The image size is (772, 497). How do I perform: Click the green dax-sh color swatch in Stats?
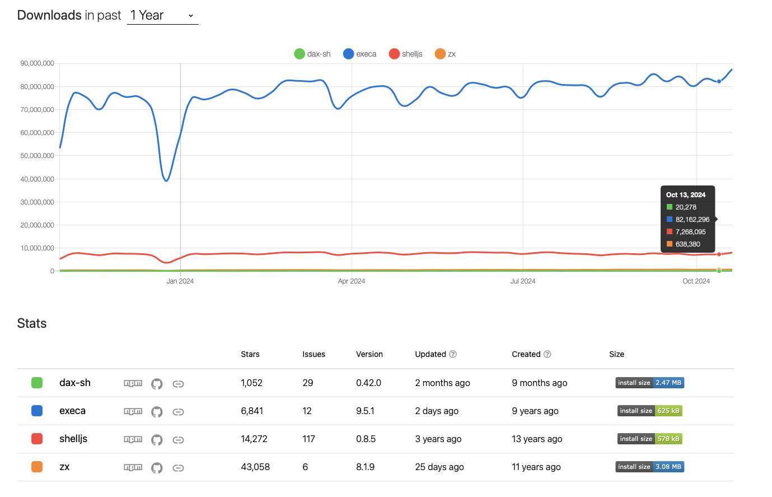point(37,383)
